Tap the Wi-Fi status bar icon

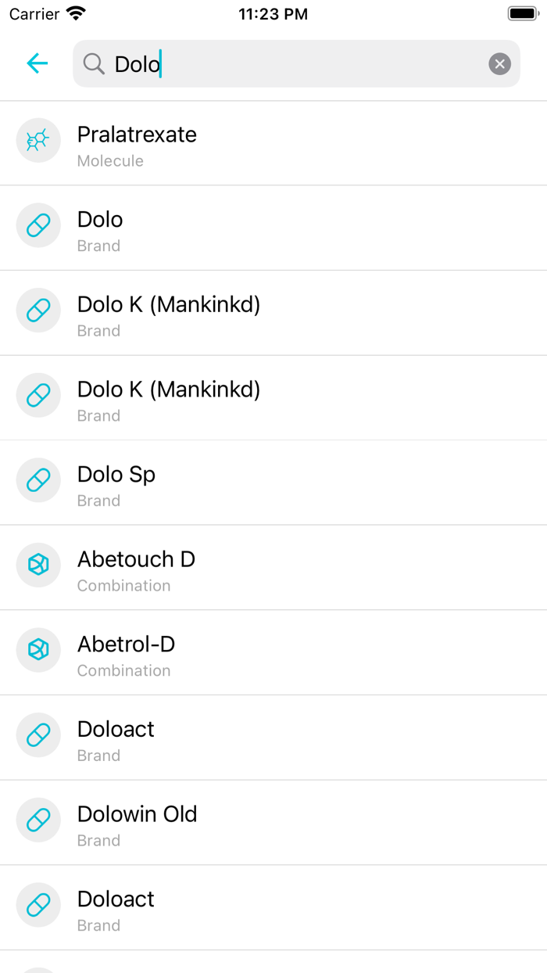coord(76,13)
